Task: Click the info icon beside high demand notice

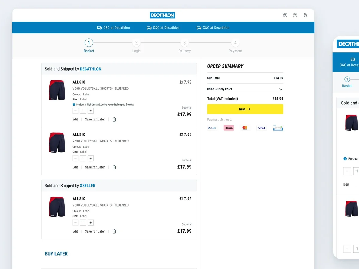Action: pyautogui.click(x=74, y=105)
